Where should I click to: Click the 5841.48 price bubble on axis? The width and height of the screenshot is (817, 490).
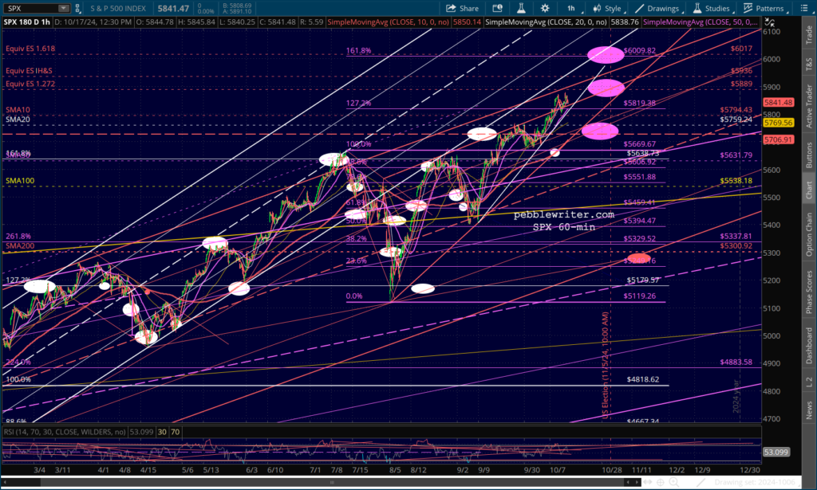pyautogui.click(x=778, y=103)
